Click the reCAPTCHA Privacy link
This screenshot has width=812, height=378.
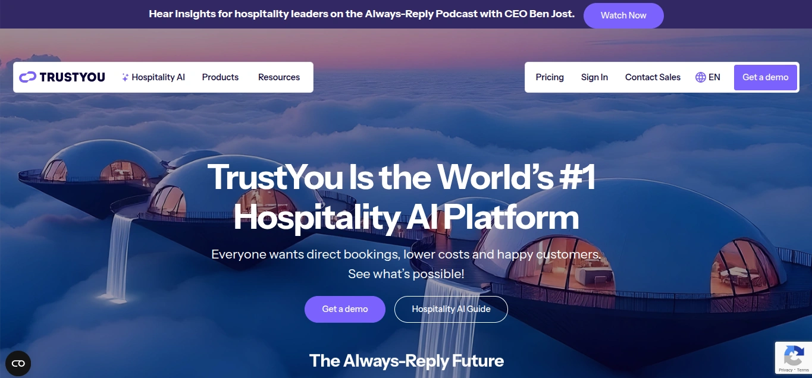coord(786,370)
